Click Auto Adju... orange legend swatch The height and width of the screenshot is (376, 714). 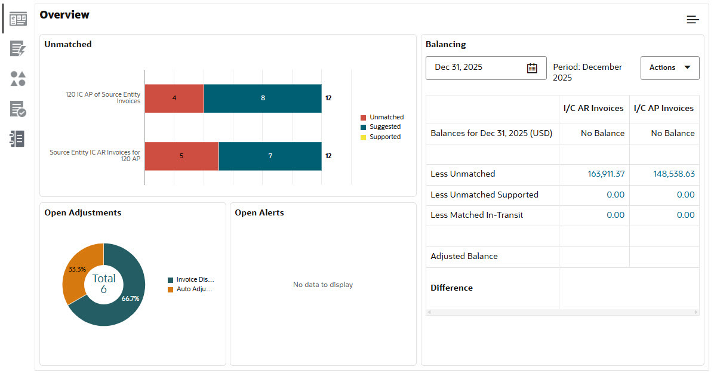[170, 289]
